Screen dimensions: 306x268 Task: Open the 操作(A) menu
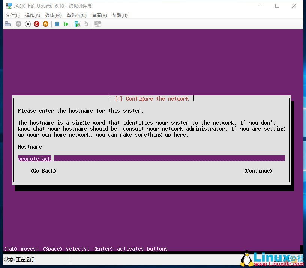[x=32, y=15]
